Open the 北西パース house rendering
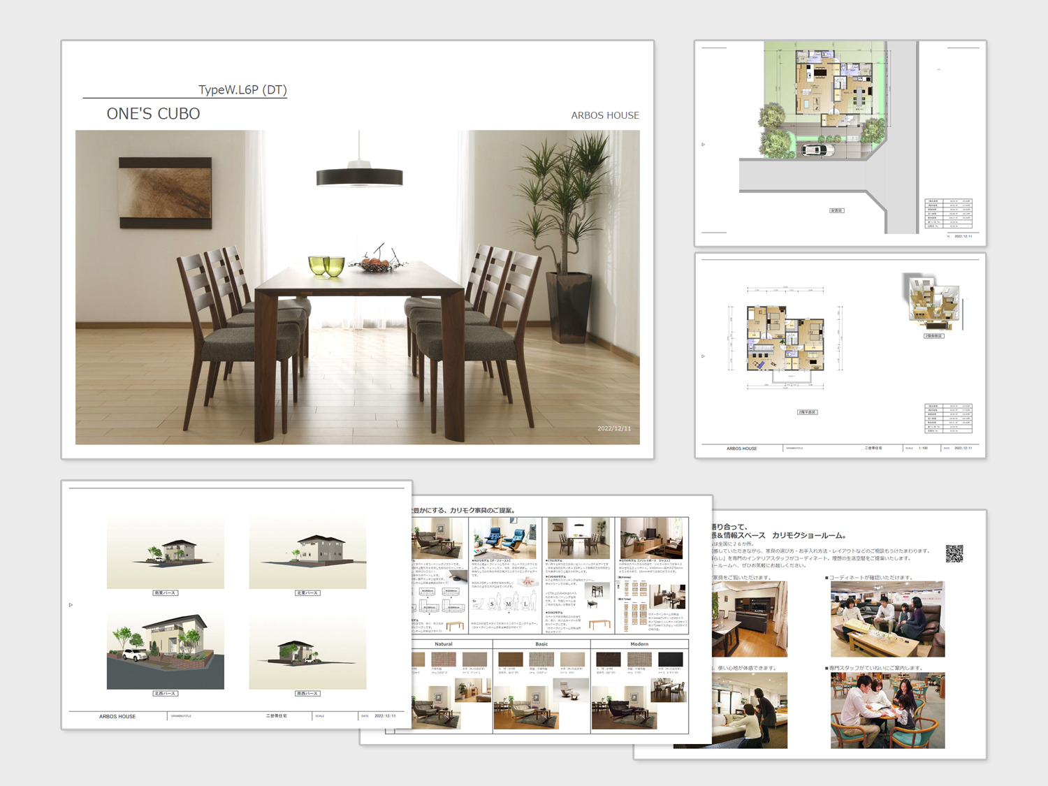This screenshot has height=786, width=1048. coord(166,650)
